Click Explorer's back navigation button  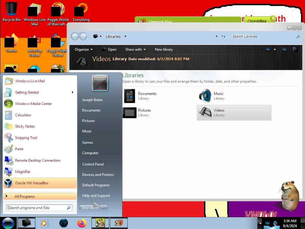[75, 36]
